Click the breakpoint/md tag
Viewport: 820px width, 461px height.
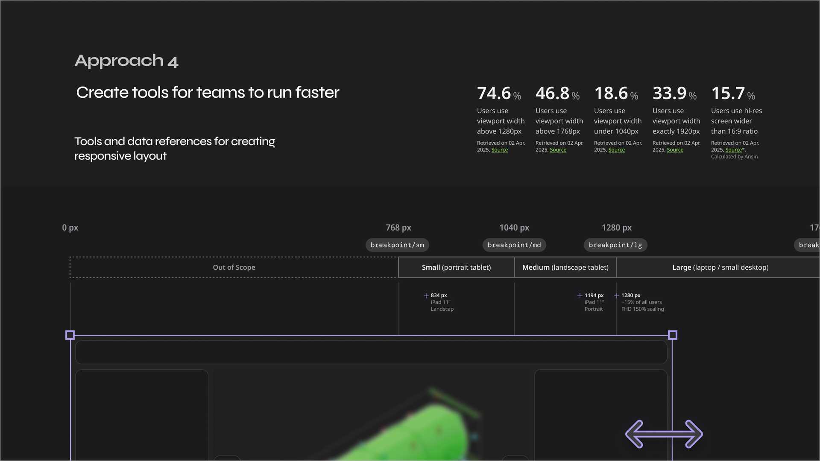coord(514,245)
